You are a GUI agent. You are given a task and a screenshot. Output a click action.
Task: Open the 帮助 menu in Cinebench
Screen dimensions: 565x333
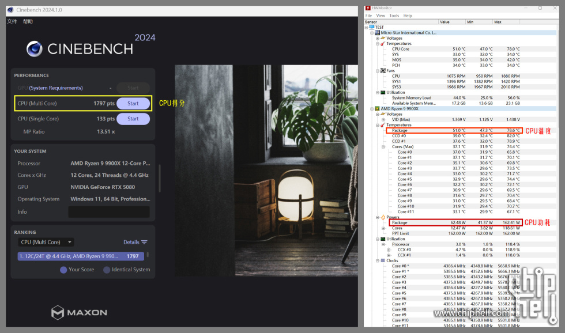point(28,21)
